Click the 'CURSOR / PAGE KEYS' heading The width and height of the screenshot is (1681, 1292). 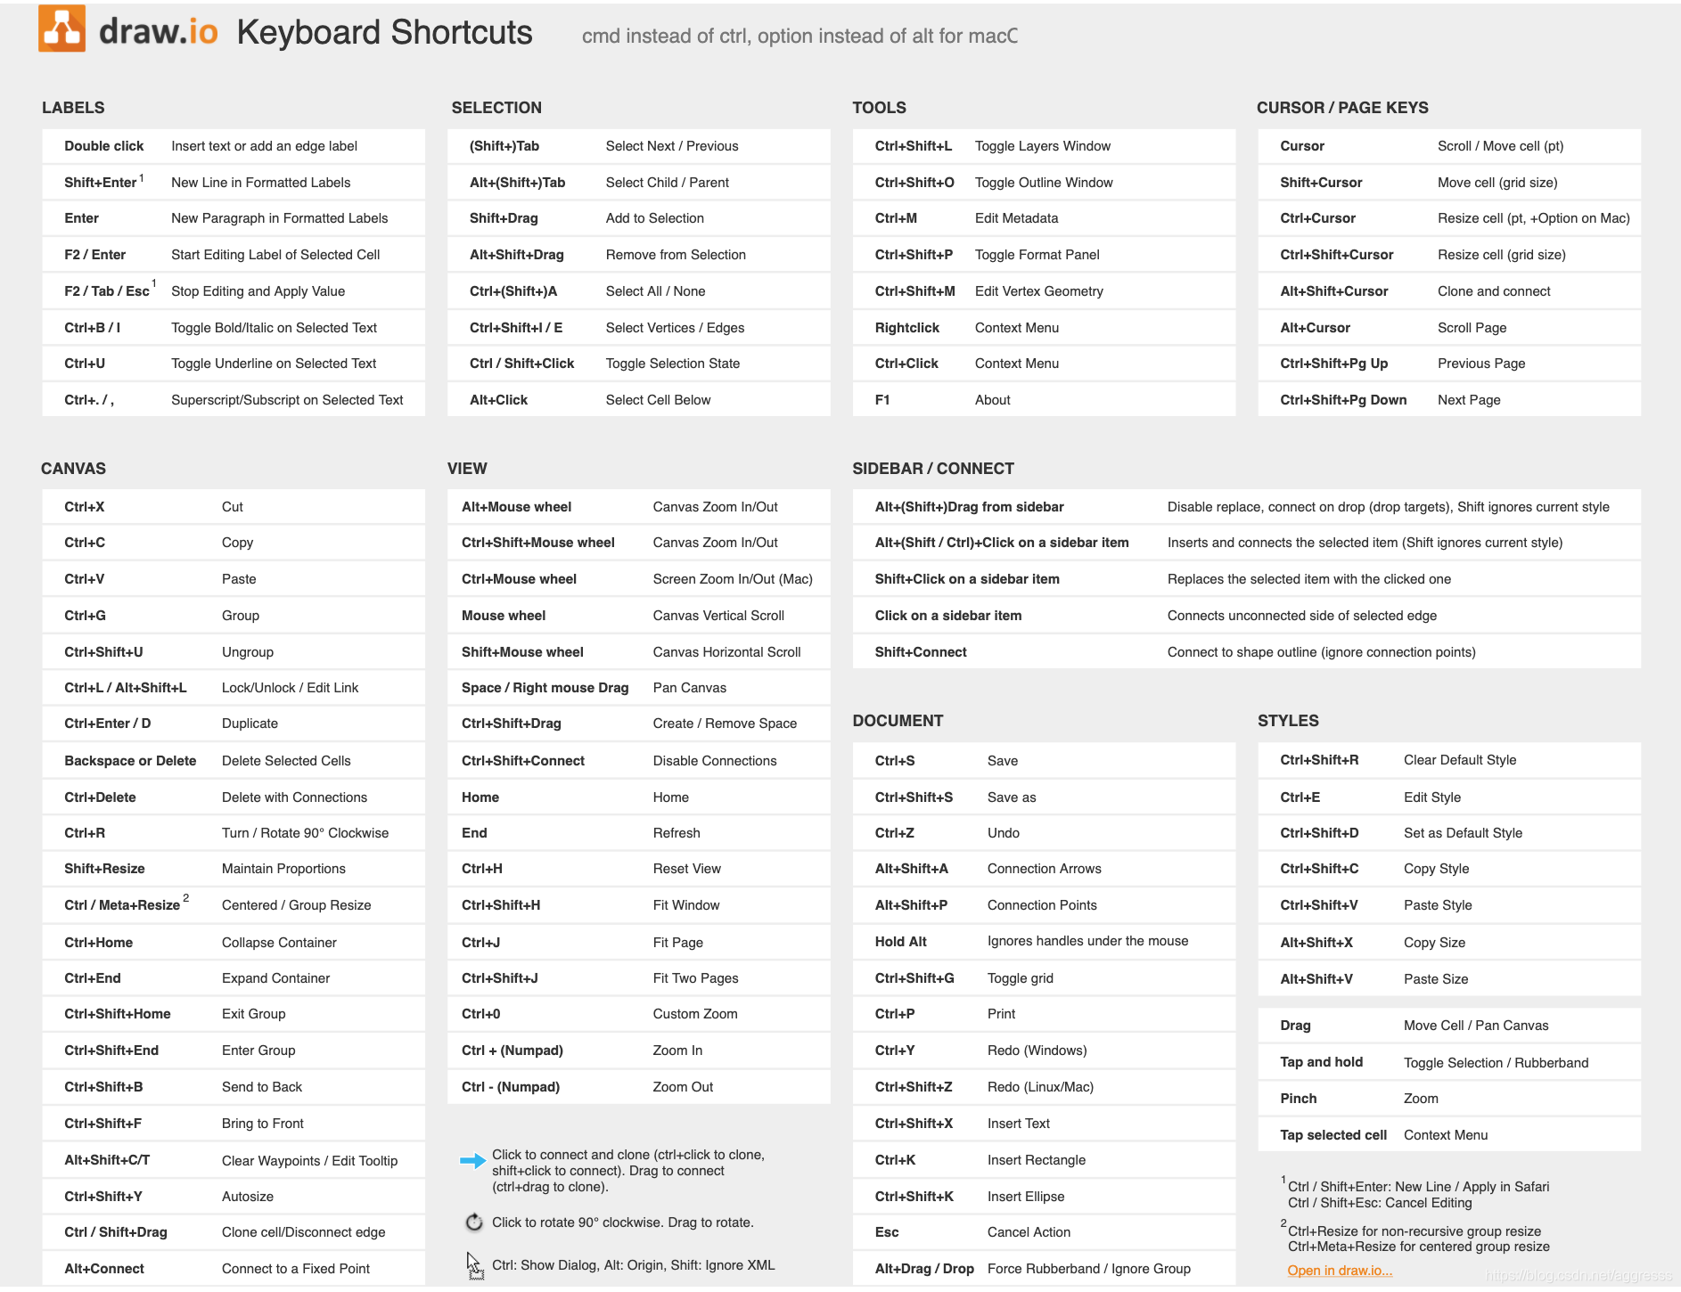click(x=1342, y=108)
